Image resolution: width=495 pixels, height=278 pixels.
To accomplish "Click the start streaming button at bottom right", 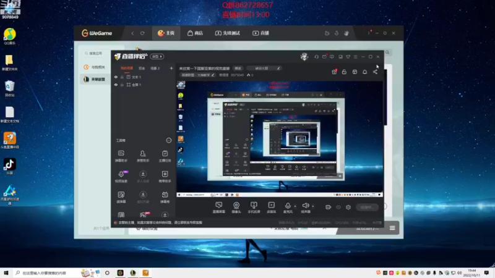I will point(367,207).
